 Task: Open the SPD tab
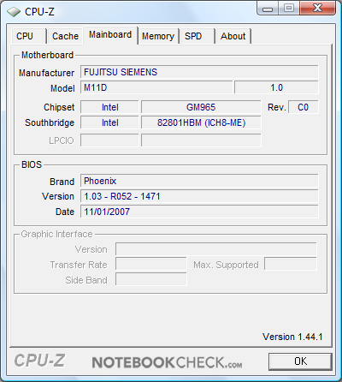pos(198,36)
